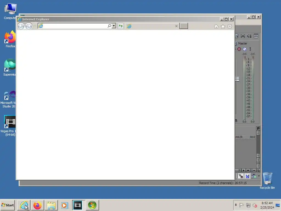
Task: Click the Record Time status text
Action: (x=223, y=183)
